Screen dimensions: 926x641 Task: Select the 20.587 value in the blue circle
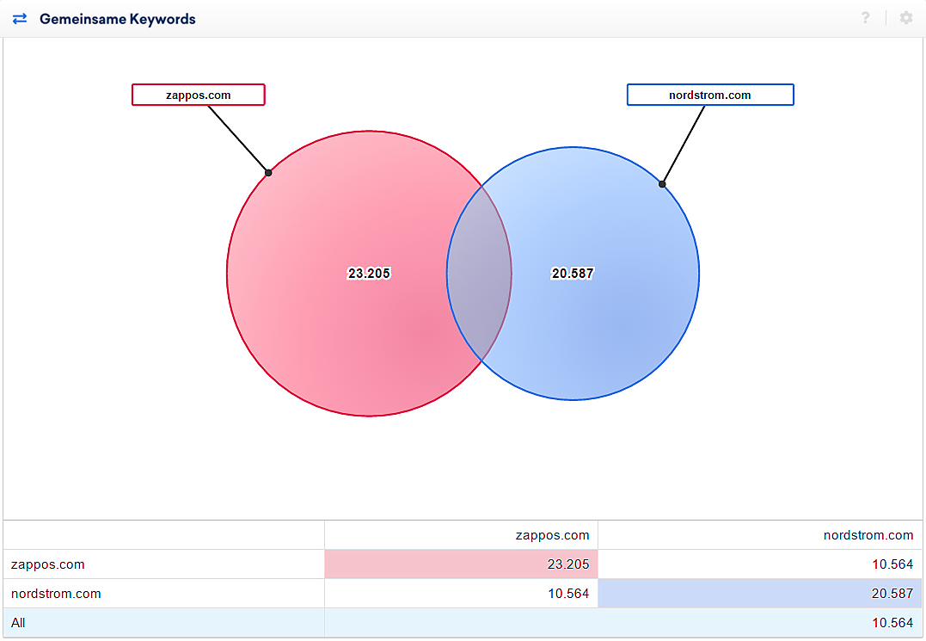(x=573, y=274)
